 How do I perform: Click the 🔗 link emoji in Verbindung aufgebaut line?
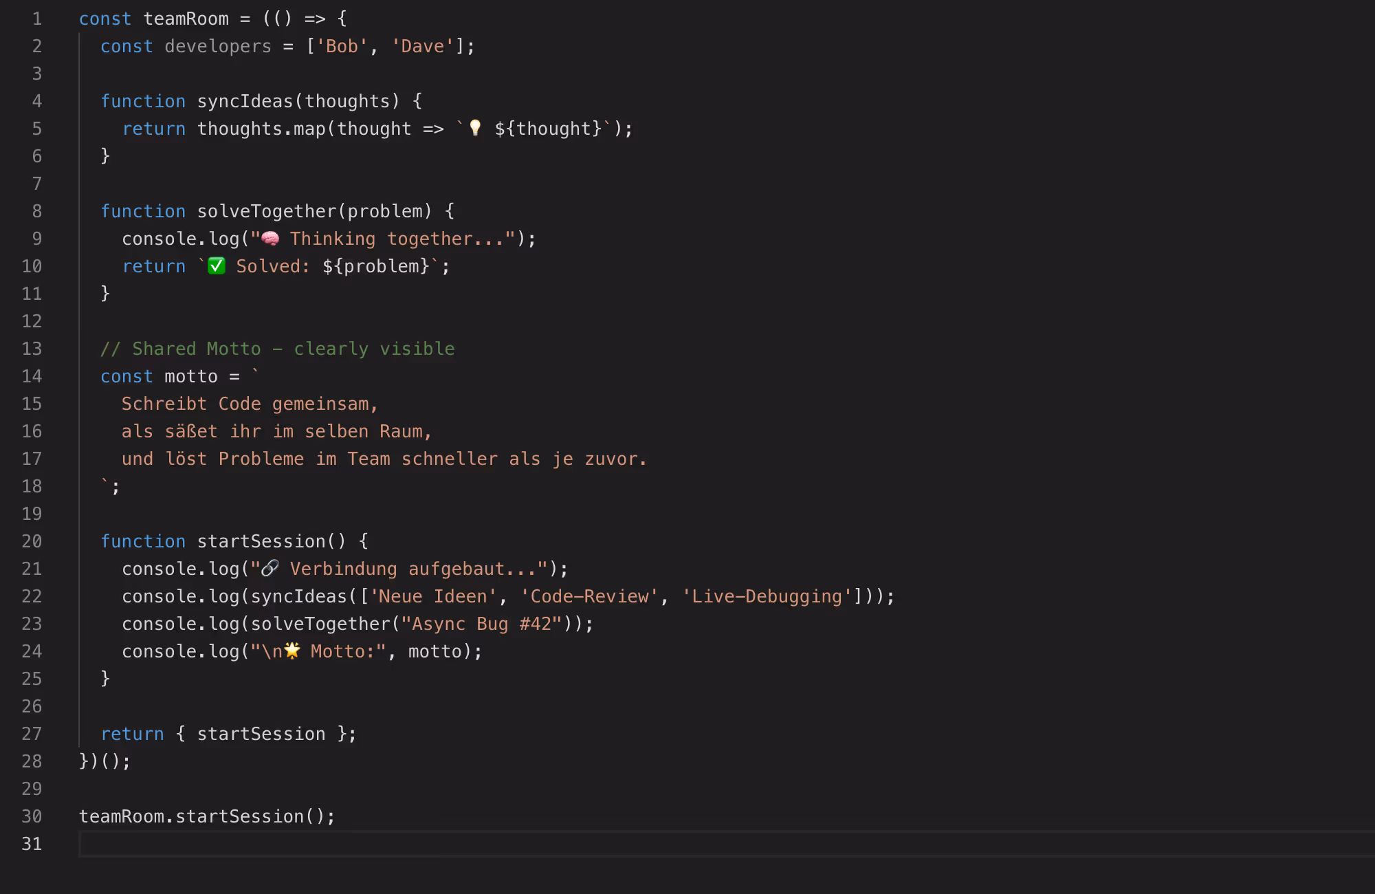(269, 568)
